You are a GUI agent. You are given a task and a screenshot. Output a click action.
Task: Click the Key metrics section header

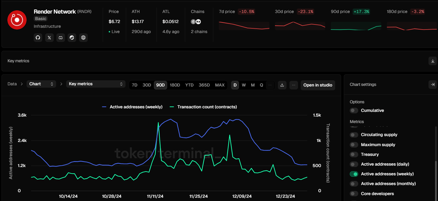[x=18, y=61]
